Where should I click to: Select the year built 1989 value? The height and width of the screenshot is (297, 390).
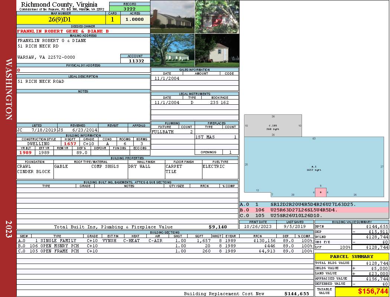click(26, 153)
